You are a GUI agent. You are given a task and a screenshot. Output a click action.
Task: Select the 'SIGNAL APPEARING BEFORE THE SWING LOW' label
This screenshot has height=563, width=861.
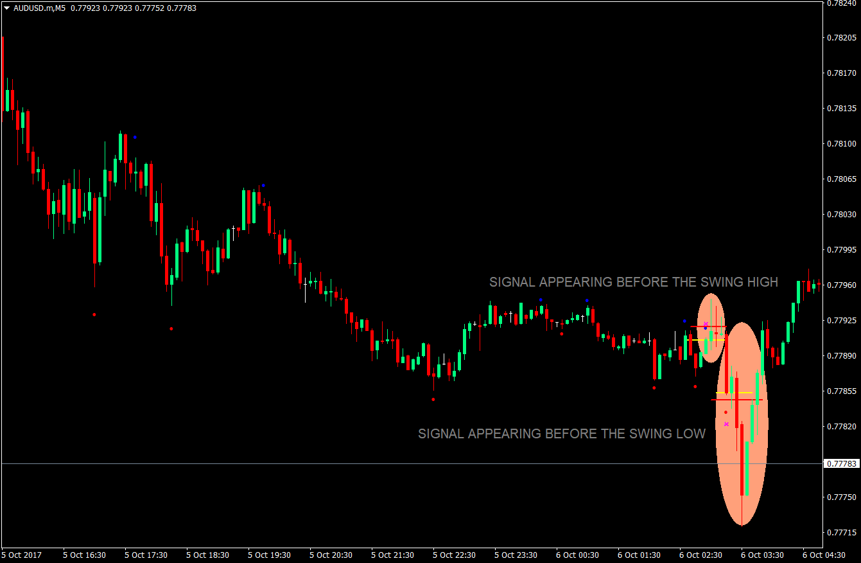(561, 434)
